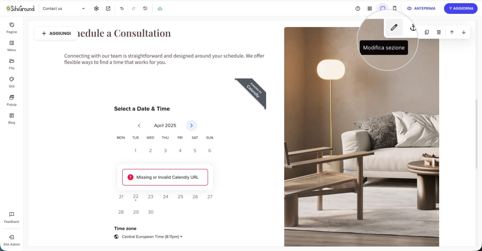Open page in new tab icon
The height and width of the screenshot is (251, 482).
(108, 8)
